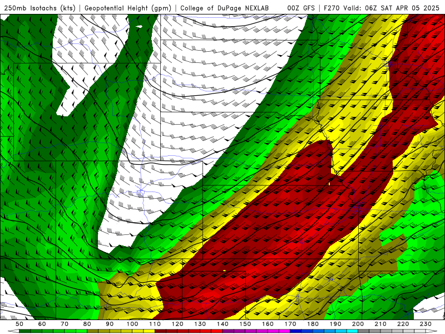This screenshot has height=334, width=445.
Task: Click the 140 knot legend label
Action: click(x=222, y=324)
